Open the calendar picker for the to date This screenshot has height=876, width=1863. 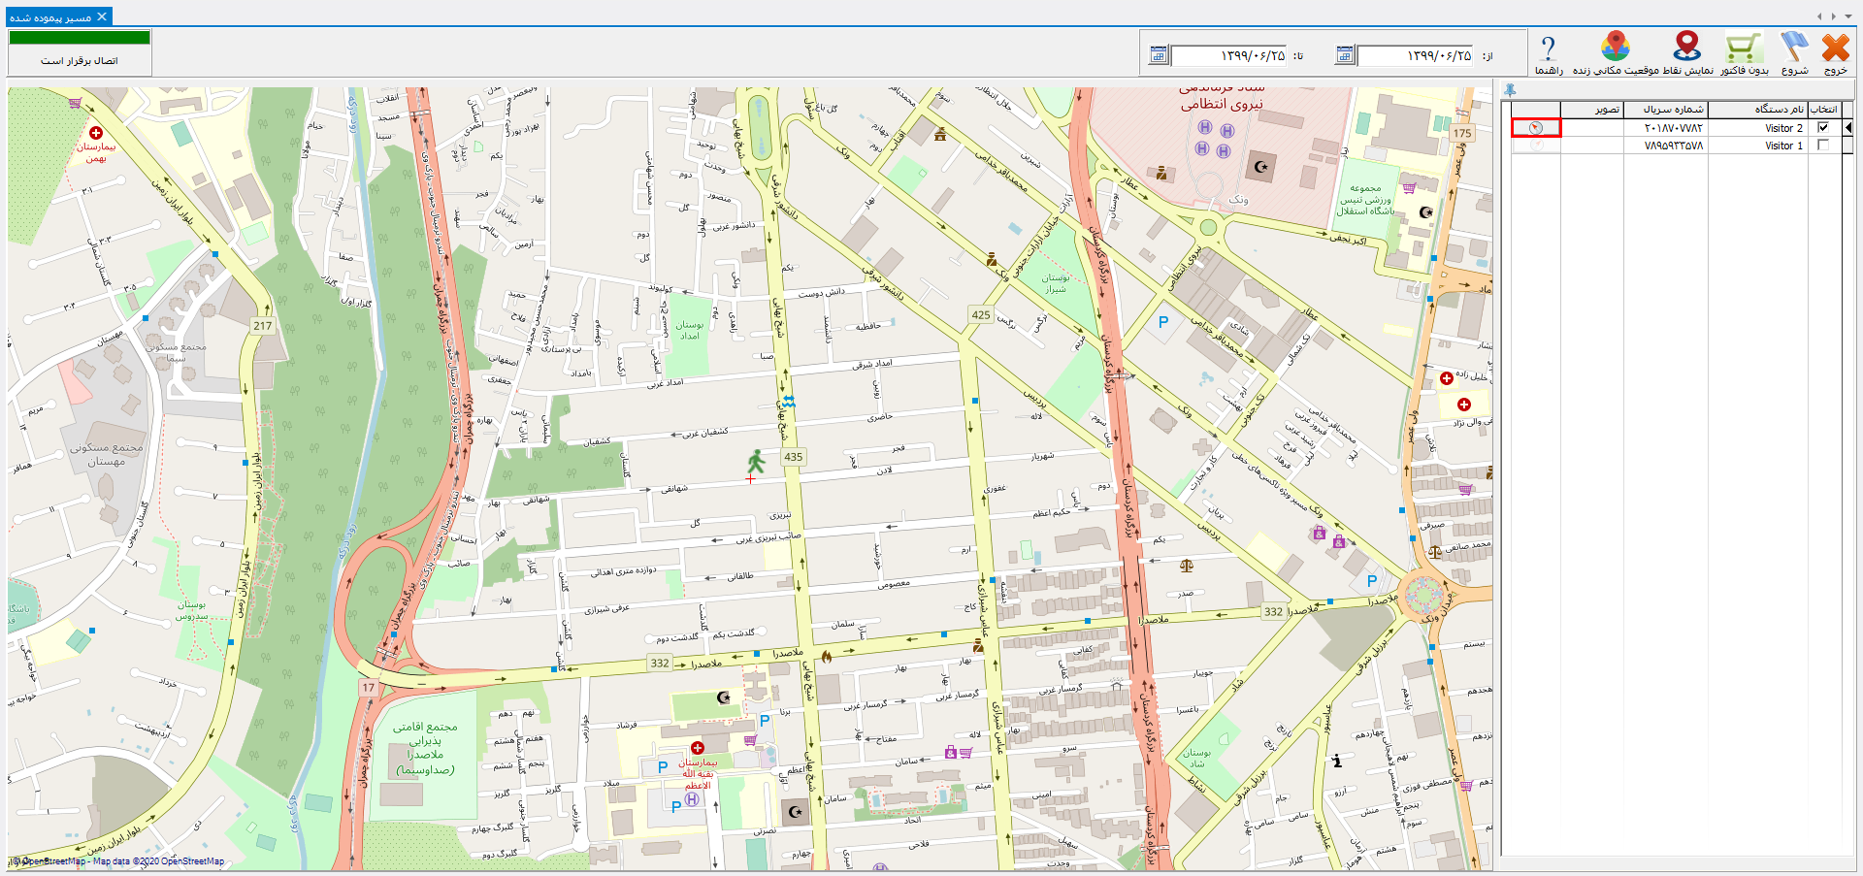1158,55
